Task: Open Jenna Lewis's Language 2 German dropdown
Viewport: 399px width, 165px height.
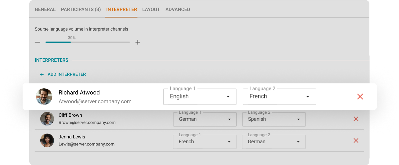Action: (x=274, y=141)
